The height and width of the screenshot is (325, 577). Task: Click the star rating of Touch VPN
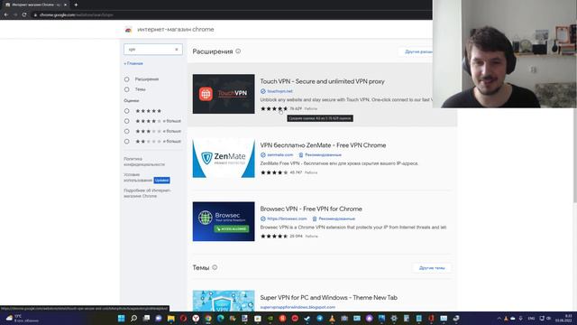point(274,108)
